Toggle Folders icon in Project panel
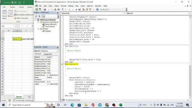 [43, 16]
